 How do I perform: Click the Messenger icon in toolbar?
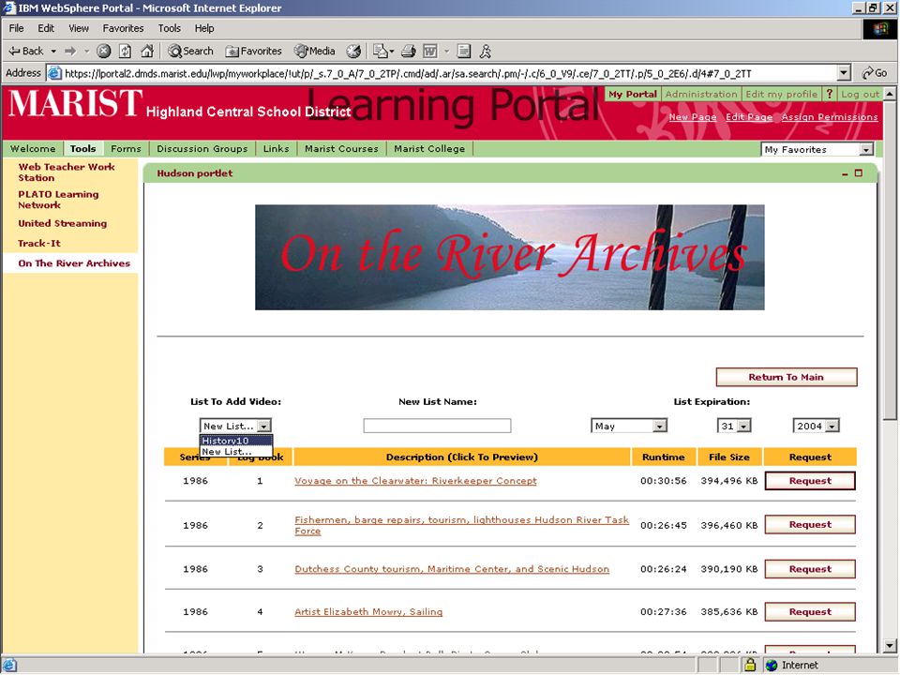tap(486, 51)
